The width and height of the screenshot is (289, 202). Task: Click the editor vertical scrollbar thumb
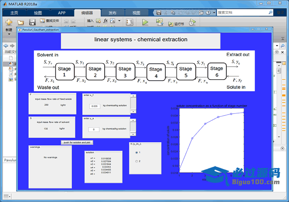click(279, 71)
